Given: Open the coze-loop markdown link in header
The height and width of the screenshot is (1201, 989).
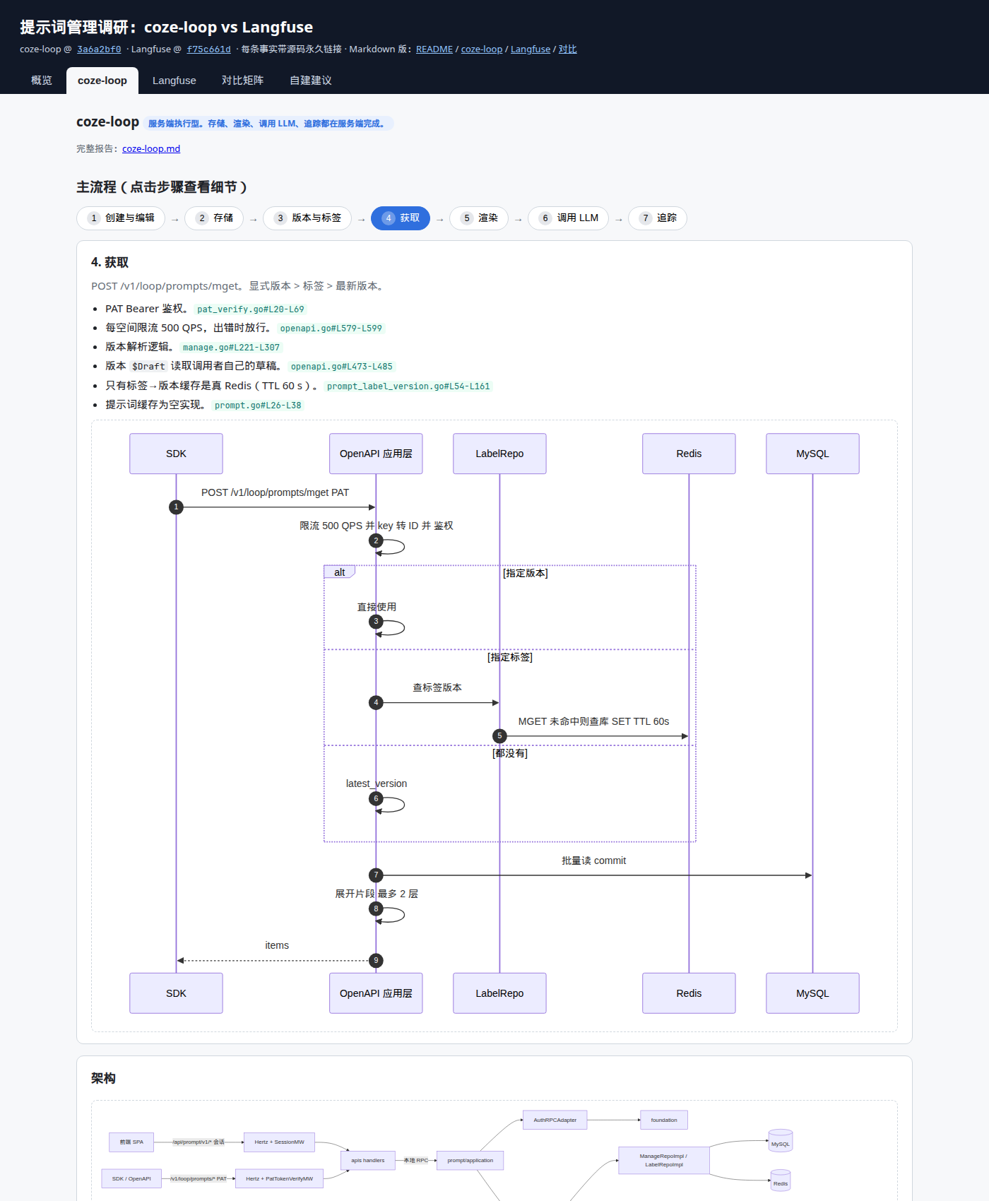Looking at the screenshot, I should (x=482, y=49).
